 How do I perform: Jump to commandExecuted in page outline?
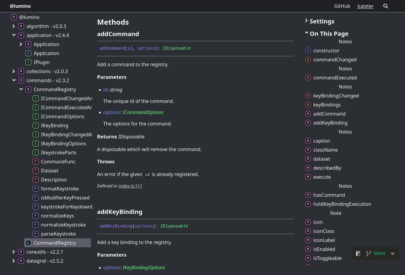pyautogui.click(x=335, y=78)
